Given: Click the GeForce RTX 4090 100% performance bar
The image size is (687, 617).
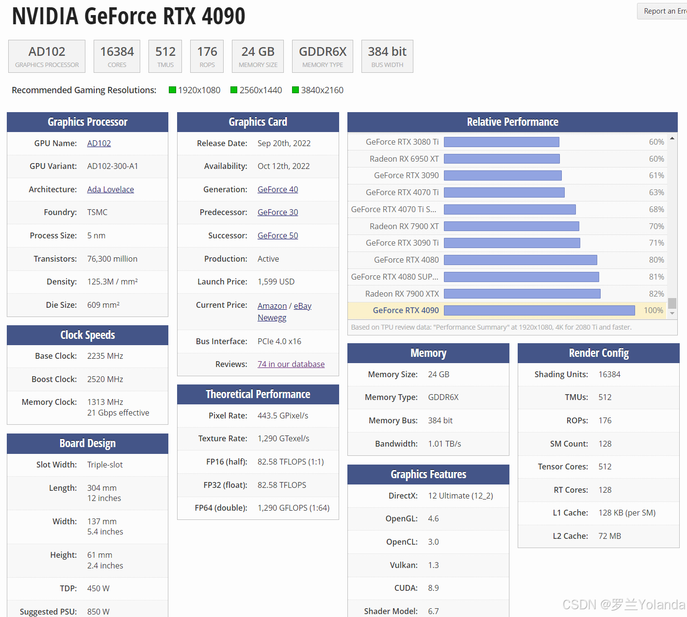Looking at the screenshot, I should click(x=540, y=310).
